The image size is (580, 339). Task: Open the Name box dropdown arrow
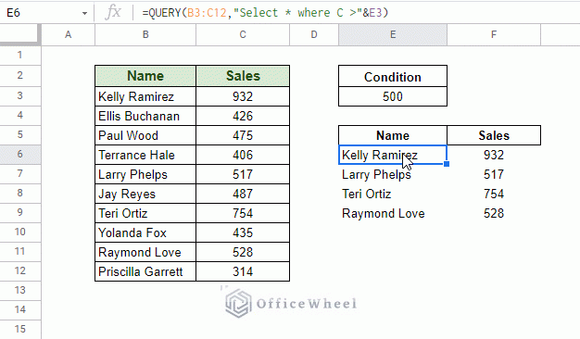click(x=84, y=13)
